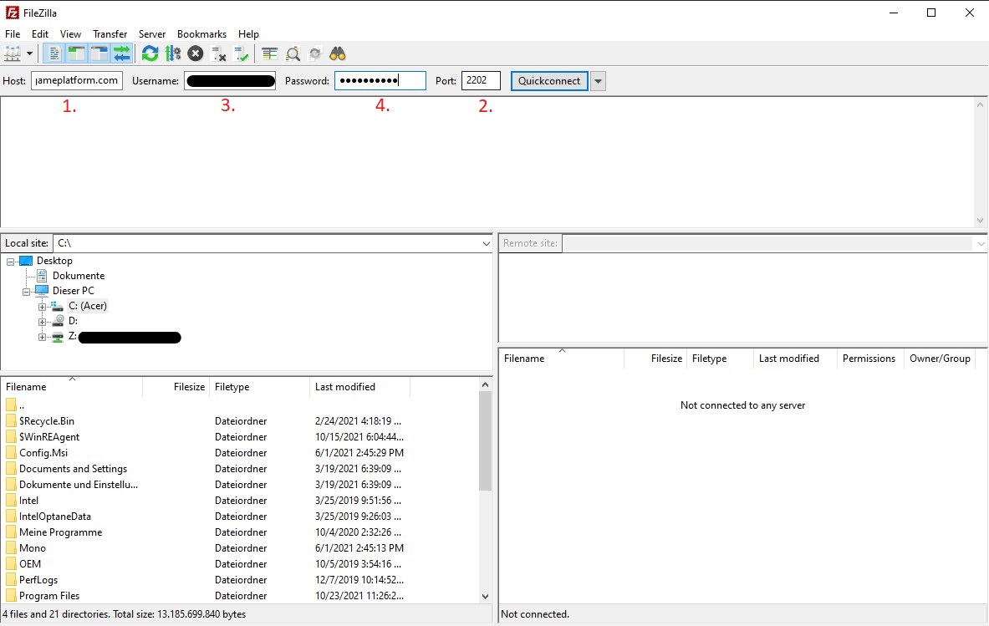989x626 pixels.
Task: Open the Edit menu
Action: 40,34
